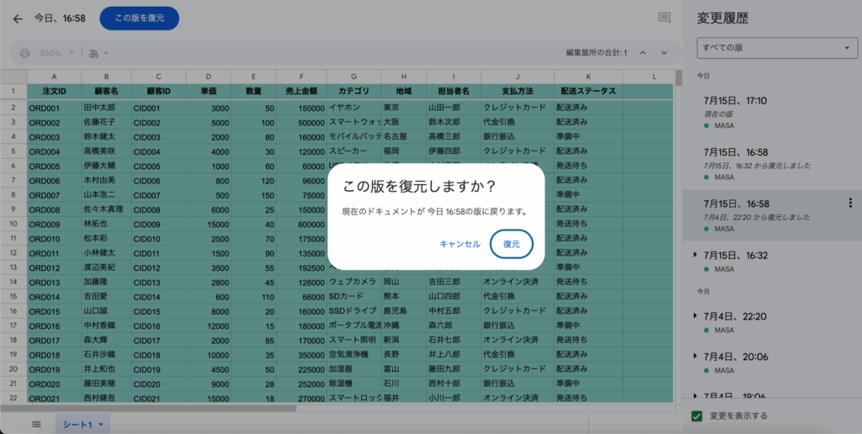
Task: Click the horizontal scrollbar of the sheet
Action: [148, 408]
